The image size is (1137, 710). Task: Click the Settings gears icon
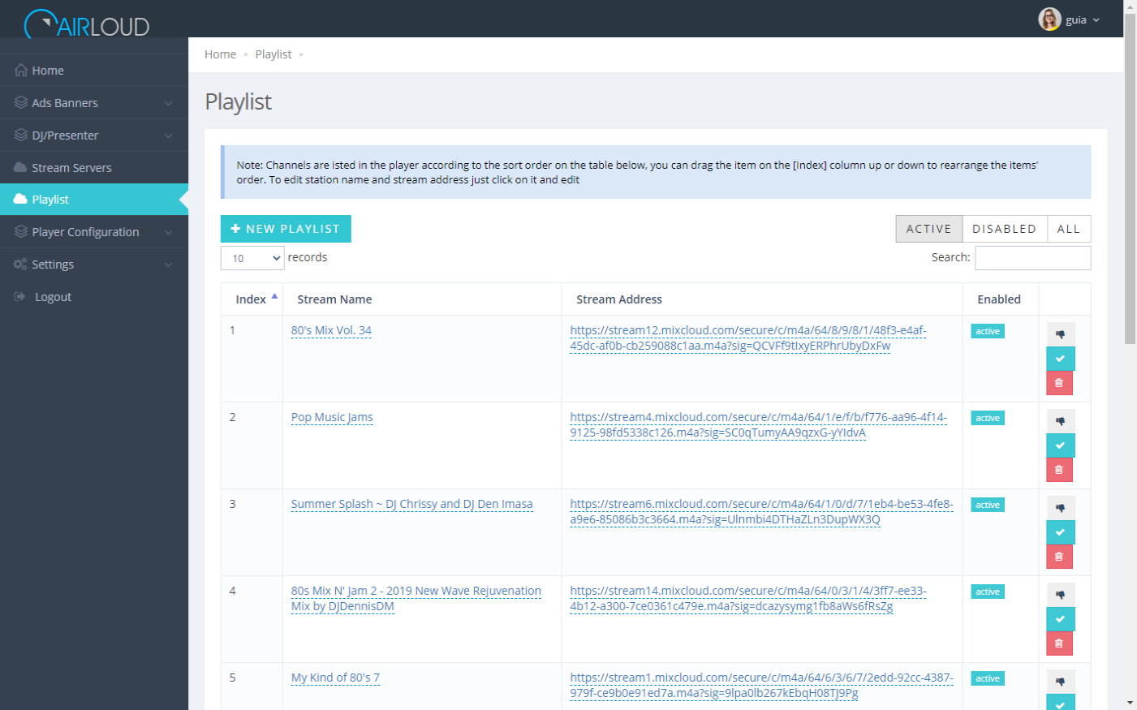click(x=20, y=265)
